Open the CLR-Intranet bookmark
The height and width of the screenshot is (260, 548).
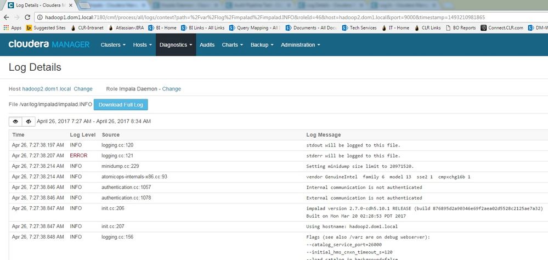click(x=87, y=27)
